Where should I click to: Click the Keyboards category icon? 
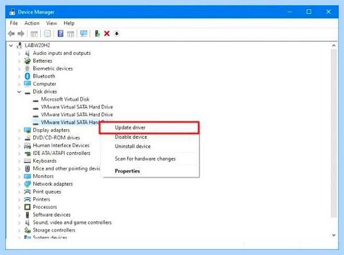point(28,161)
